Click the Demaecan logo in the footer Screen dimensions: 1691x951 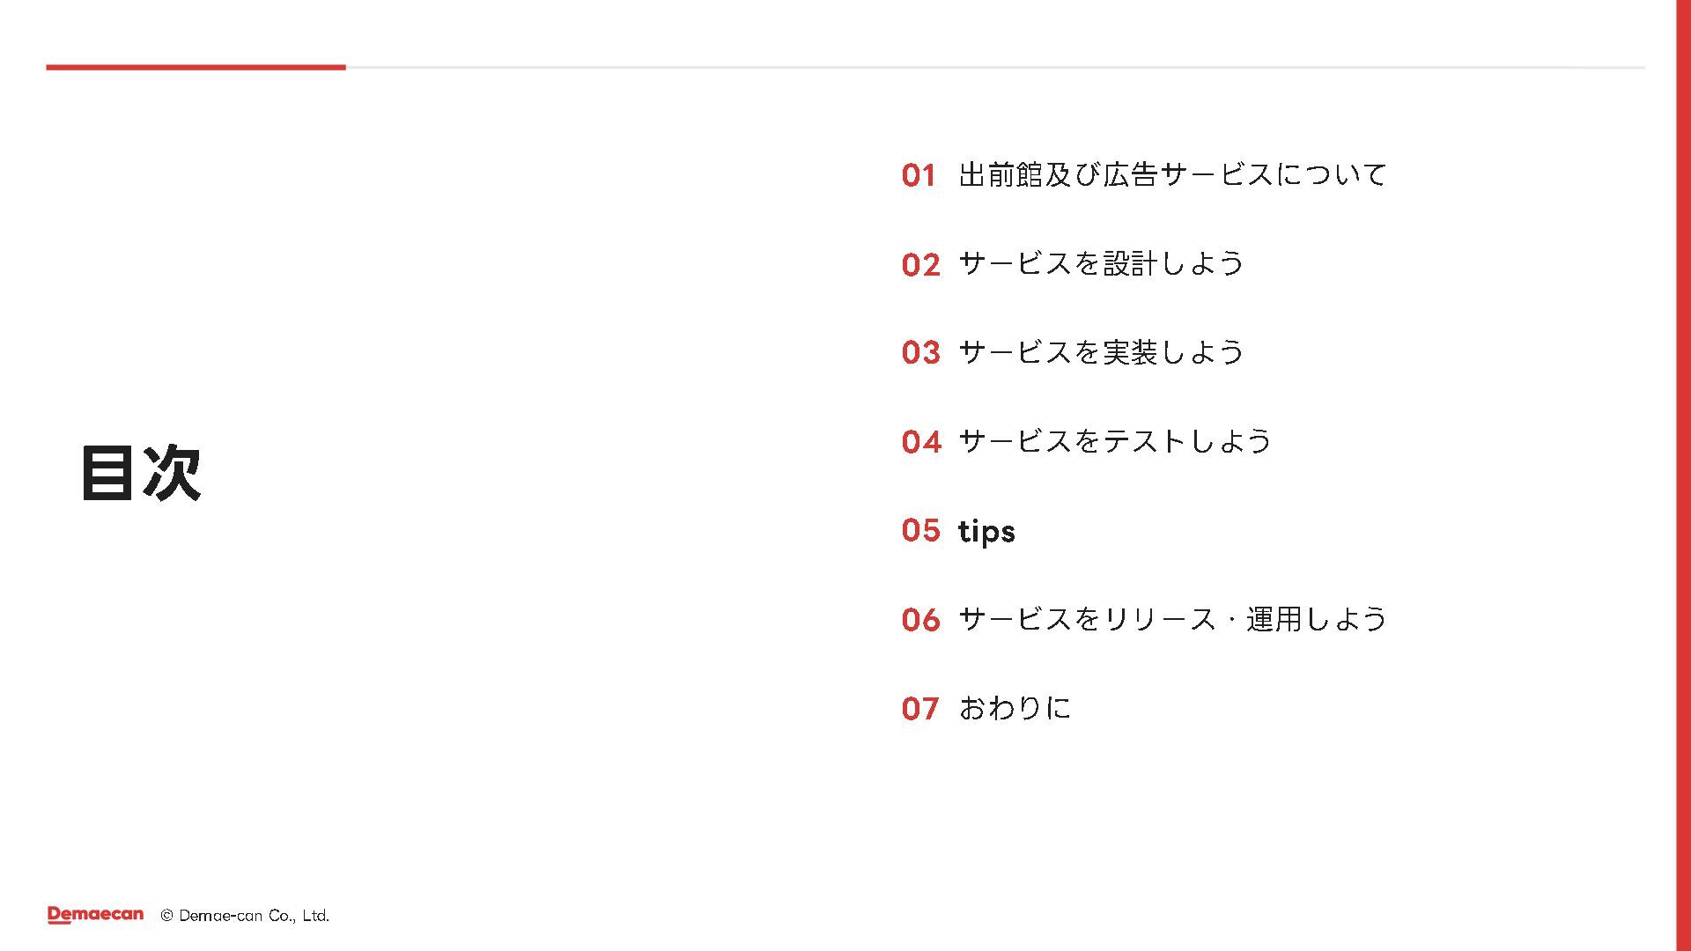tap(95, 915)
